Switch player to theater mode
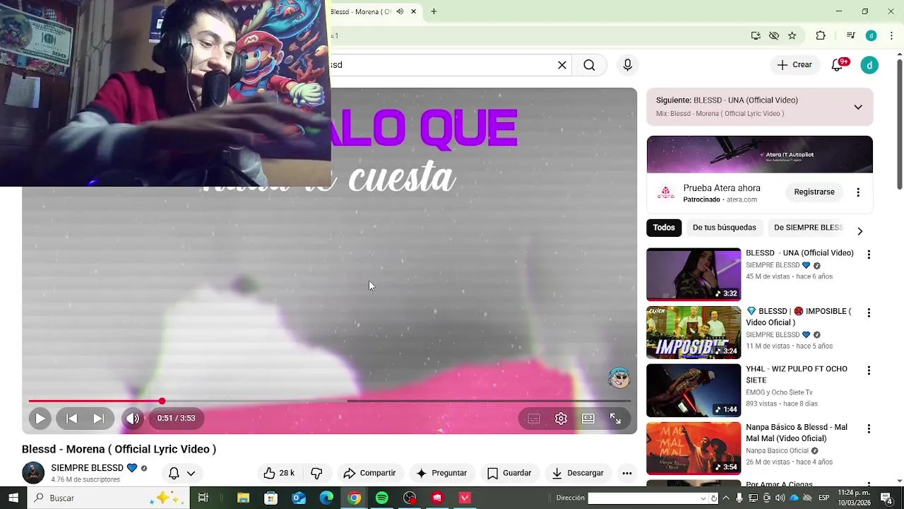 (x=588, y=419)
